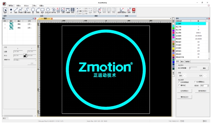The image size is (213, 124).
Task: Click the Undo arrow in edit group
Action: pos(78,9)
